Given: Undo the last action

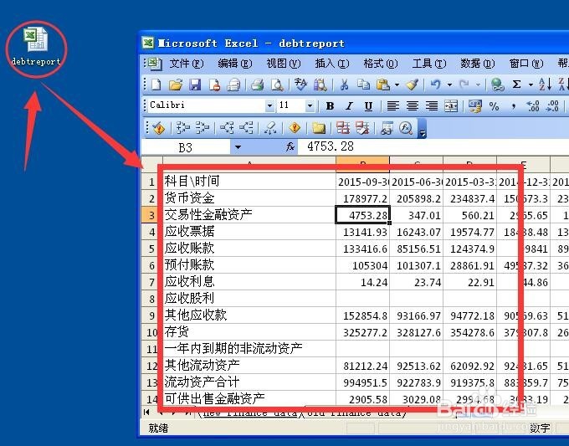Looking at the screenshot, I should [x=435, y=85].
